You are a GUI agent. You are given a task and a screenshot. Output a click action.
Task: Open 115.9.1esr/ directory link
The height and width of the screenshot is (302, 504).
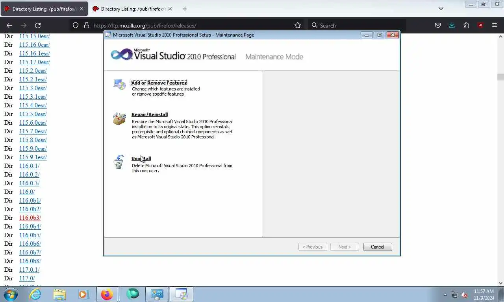click(x=33, y=157)
